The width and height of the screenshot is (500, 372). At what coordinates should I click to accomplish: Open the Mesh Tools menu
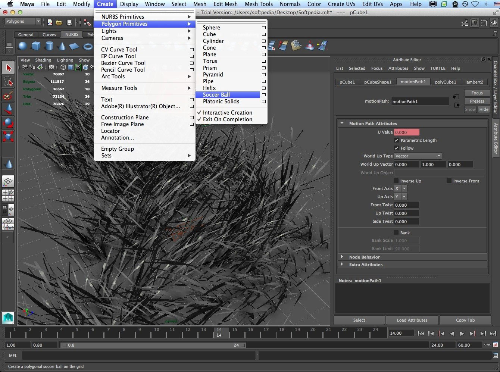pos(259,4)
